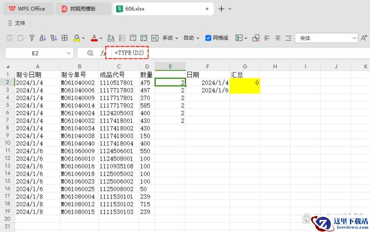
Task: Click the plus button to add new tab
Action: [221, 9]
